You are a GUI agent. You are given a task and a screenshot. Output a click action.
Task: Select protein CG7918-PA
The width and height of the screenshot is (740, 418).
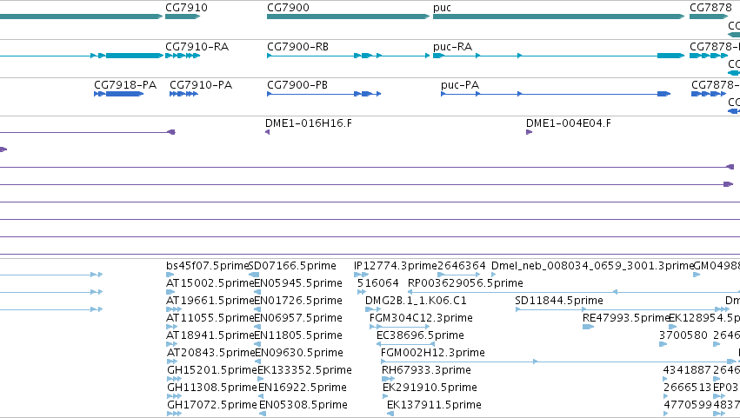[125, 85]
